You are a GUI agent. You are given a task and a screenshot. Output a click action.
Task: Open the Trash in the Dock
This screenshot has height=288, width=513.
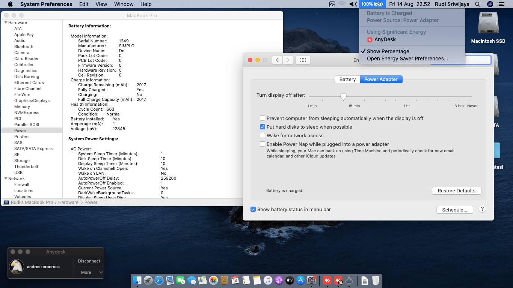coord(376,280)
